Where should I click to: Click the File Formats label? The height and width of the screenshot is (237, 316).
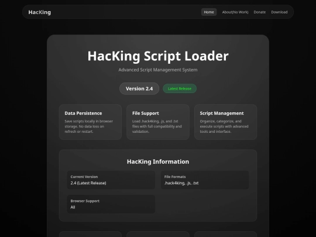point(175,177)
